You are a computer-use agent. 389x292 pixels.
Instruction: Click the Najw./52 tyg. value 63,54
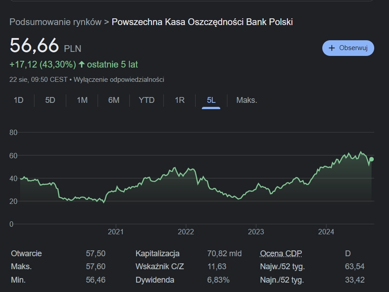(355, 267)
